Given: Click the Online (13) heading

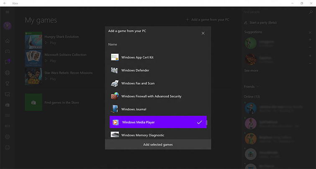Looking at the screenshot, I should (x=252, y=97).
